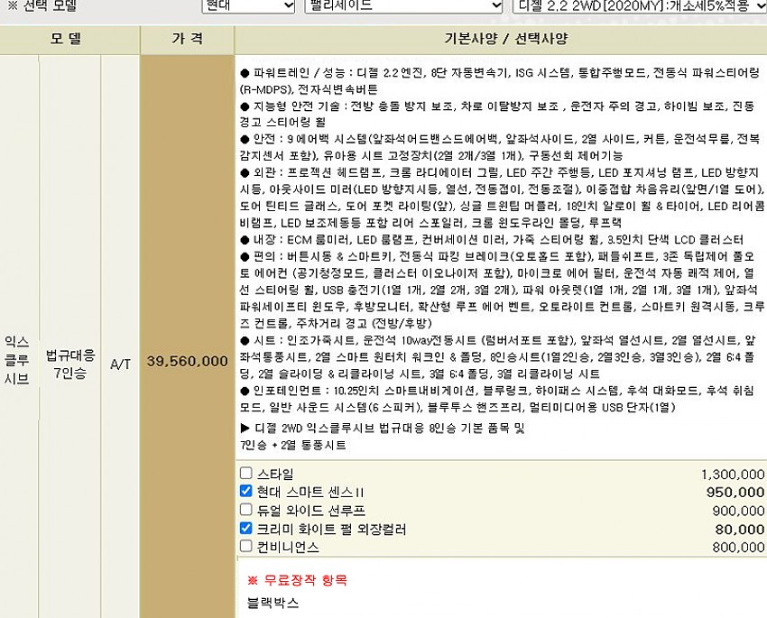Screen dimensions: 767x618
Task: Select the 컨비니언스 package checkbox
Action: click(246, 547)
